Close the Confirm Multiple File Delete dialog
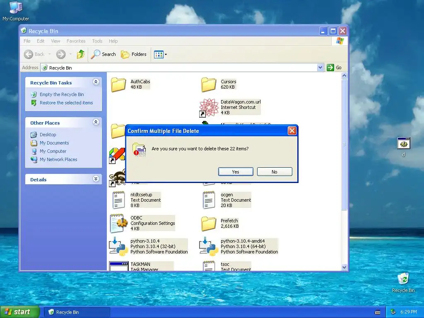424x318 pixels. point(292,131)
